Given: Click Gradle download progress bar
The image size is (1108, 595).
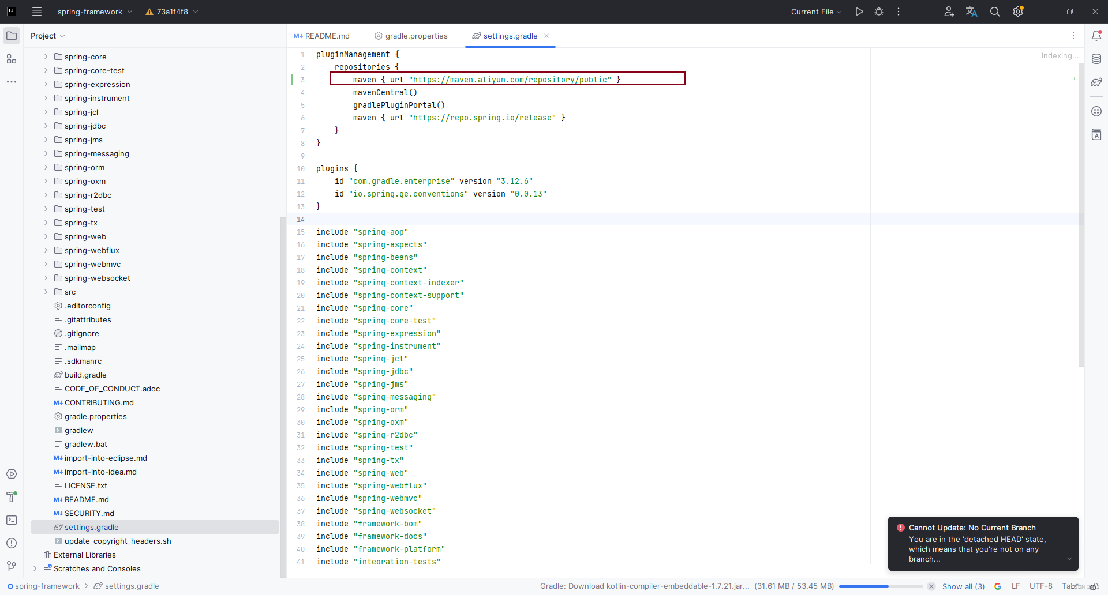Looking at the screenshot, I should 881,586.
